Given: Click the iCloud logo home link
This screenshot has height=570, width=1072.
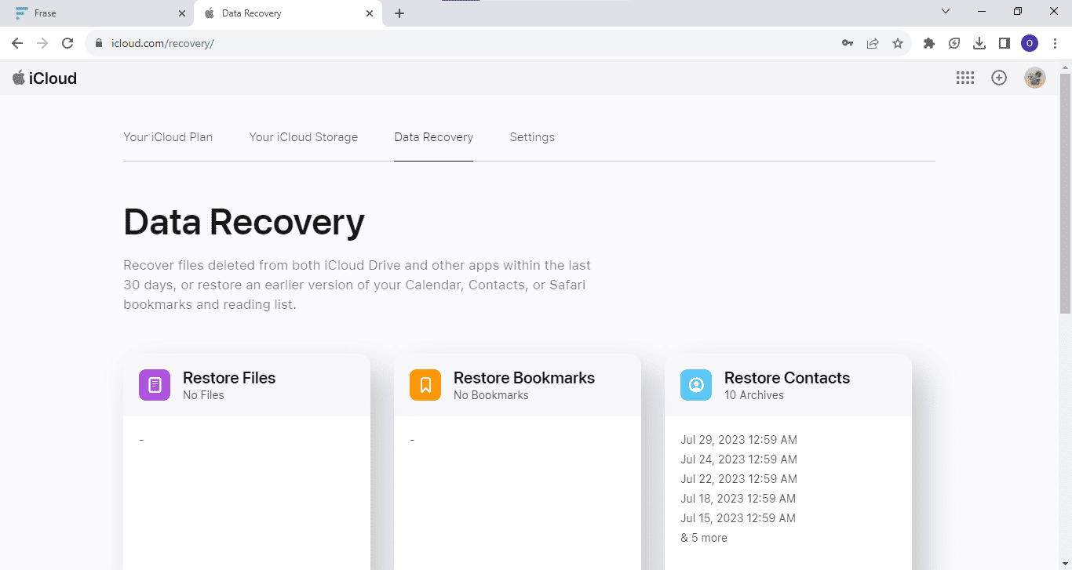Looking at the screenshot, I should [45, 78].
